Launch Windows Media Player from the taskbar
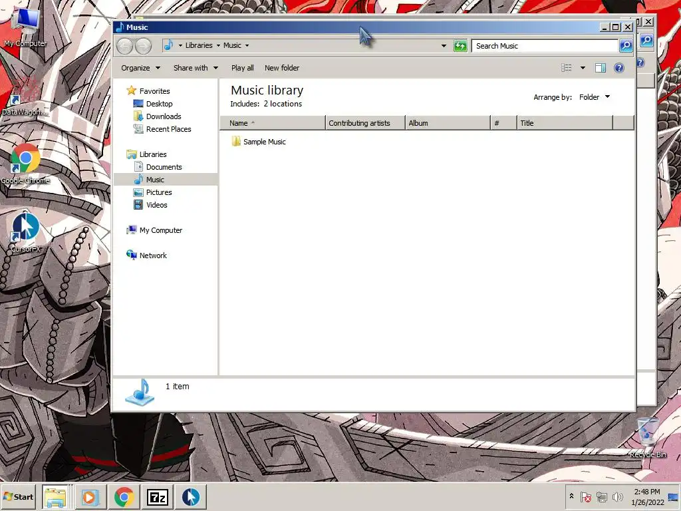The image size is (681, 511). click(90, 497)
